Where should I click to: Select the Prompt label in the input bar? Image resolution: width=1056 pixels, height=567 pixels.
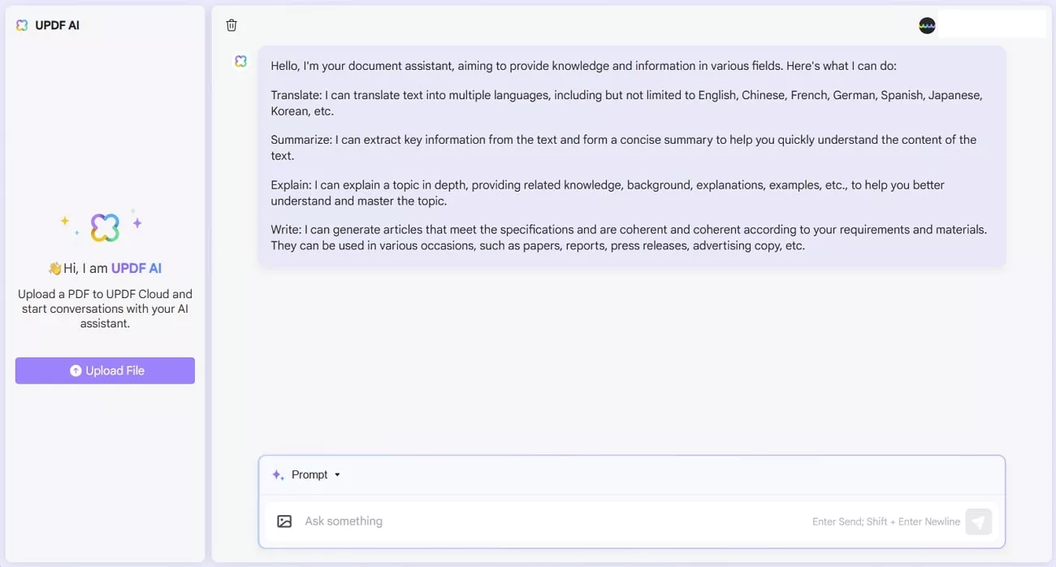point(309,474)
